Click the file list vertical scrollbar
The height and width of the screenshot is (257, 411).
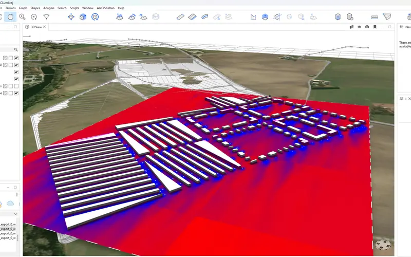tap(18, 237)
